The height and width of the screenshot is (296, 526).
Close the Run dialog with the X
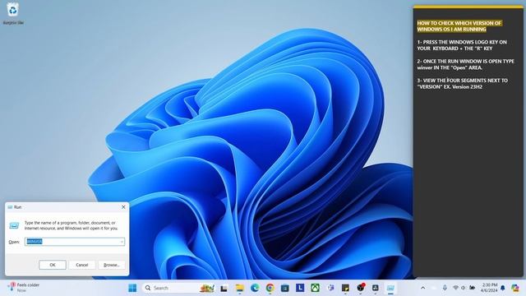123,207
